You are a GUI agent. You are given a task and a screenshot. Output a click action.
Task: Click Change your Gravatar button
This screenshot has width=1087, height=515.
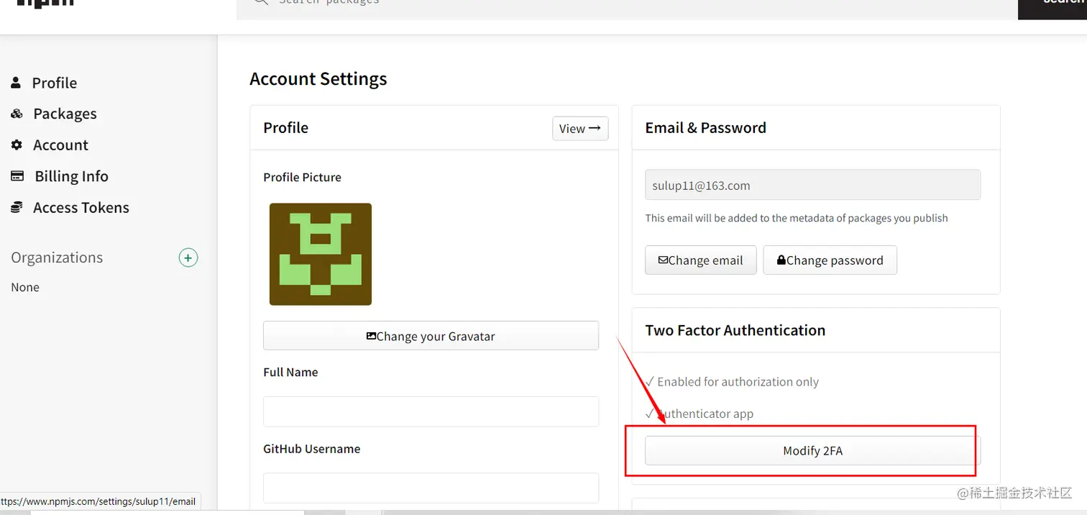pyautogui.click(x=431, y=336)
